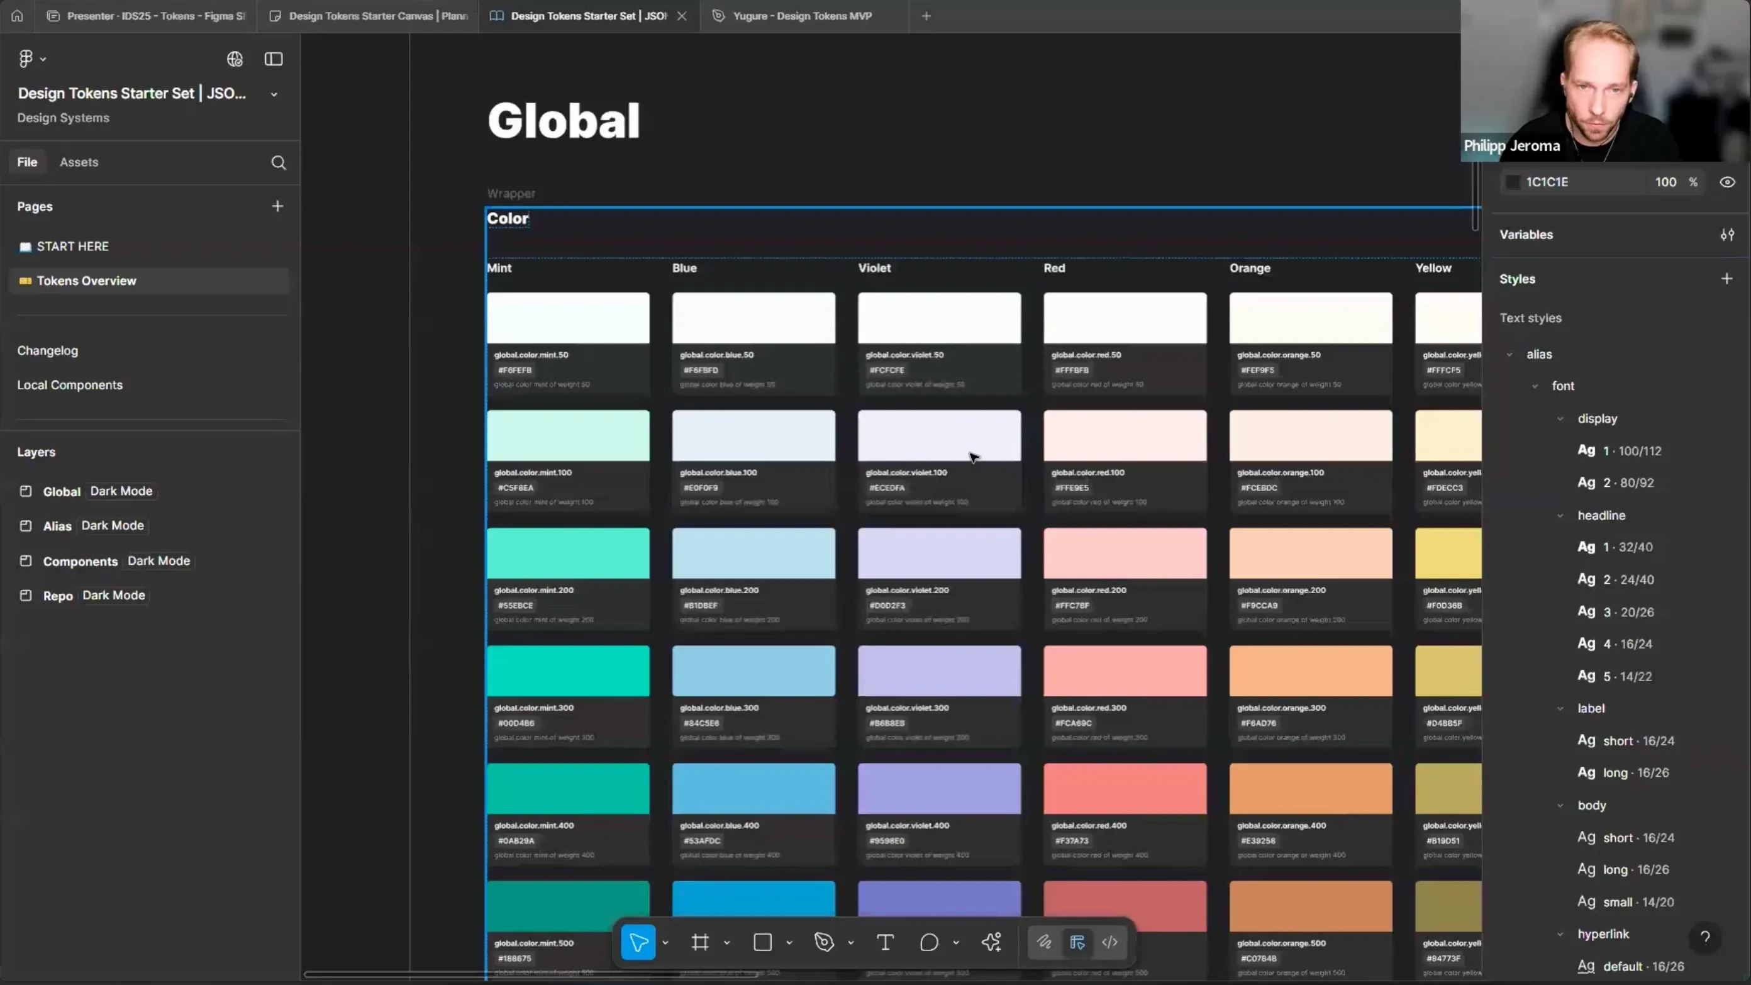Add a new style with the plus button
Image resolution: width=1751 pixels, height=985 pixels.
point(1727,278)
